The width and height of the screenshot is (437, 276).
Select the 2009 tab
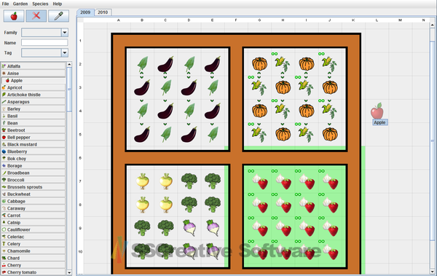pos(85,12)
